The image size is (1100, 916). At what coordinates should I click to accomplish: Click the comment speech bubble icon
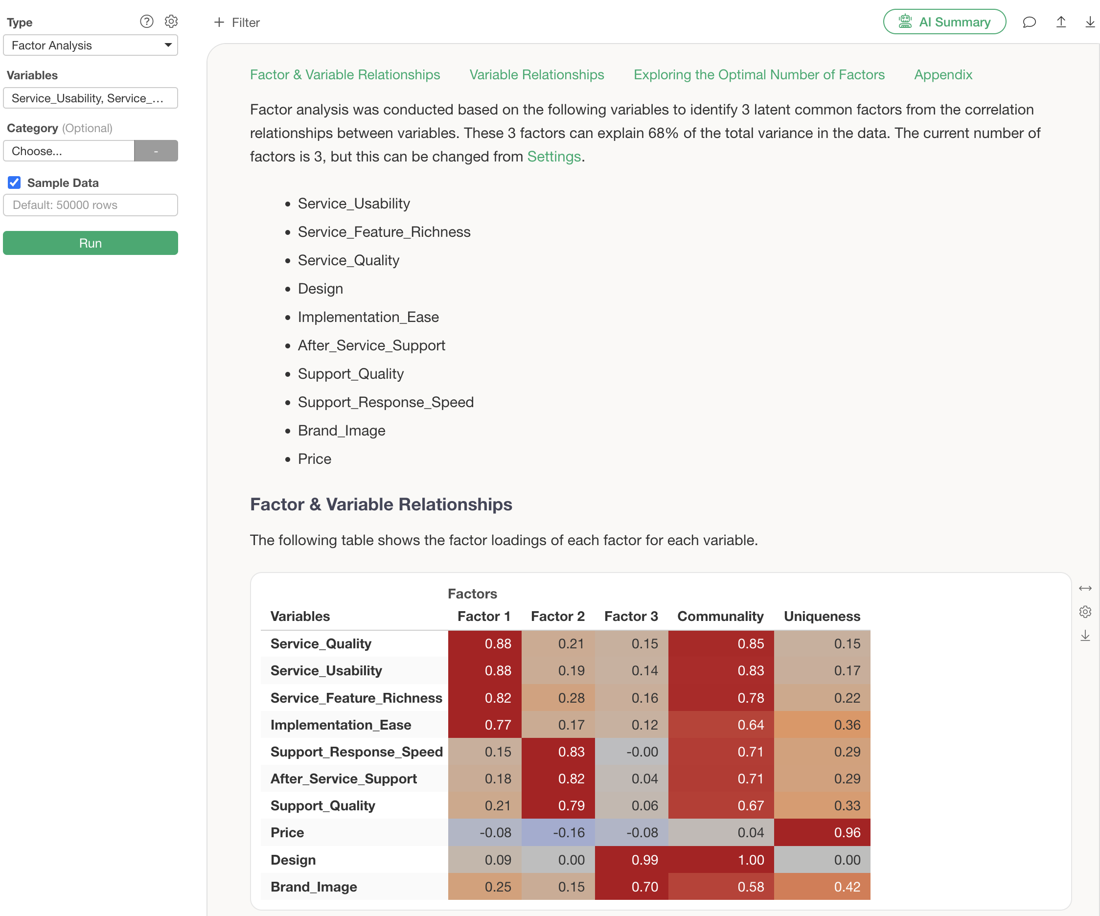[1029, 22]
